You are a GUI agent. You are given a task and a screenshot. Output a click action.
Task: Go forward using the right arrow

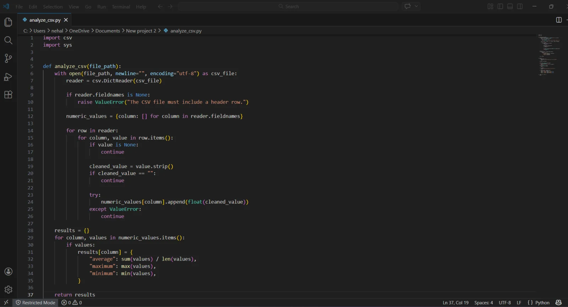click(x=170, y=6)
